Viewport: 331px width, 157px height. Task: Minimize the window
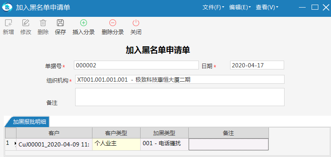pos(302,8)
